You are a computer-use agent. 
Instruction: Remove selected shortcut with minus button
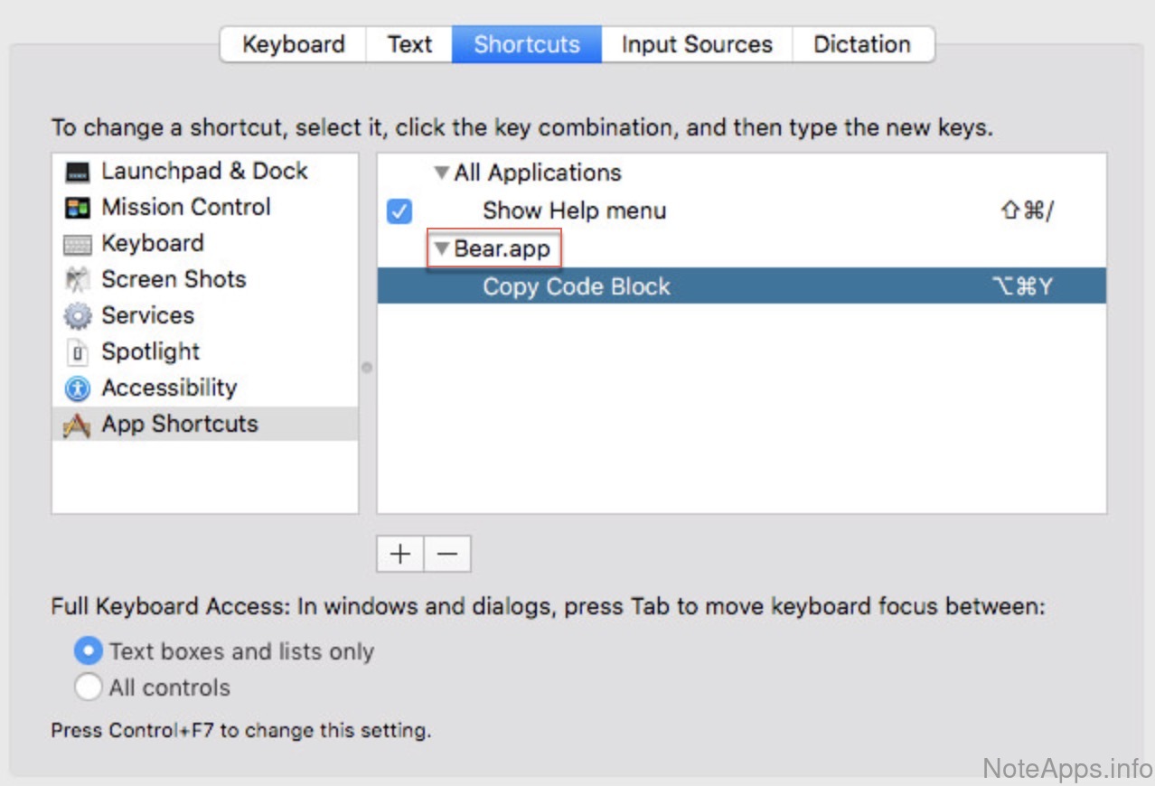(x=447, y=554)
